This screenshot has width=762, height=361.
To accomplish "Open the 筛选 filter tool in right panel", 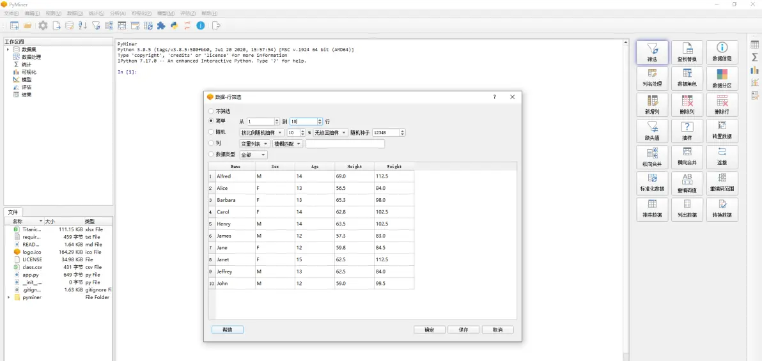I will click(652, 52).
